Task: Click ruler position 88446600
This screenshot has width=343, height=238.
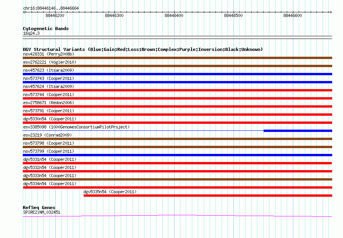Action: coord(293,15)
